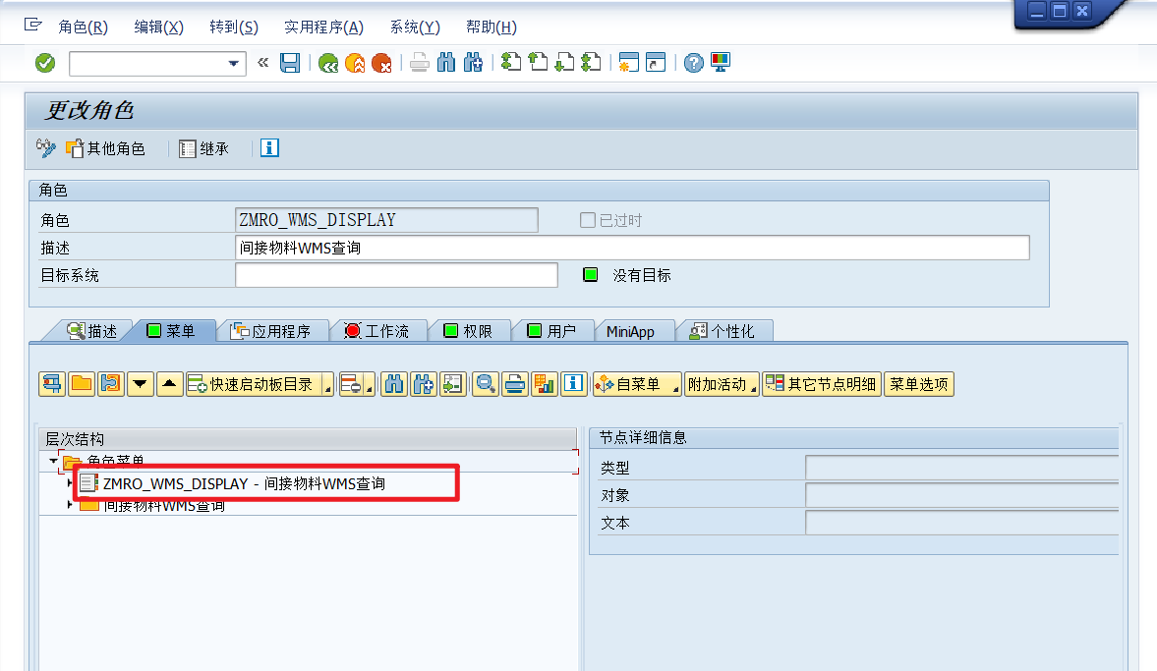
Task: Open the 实用程序(A) menu
Action: (x=324, y=28)
